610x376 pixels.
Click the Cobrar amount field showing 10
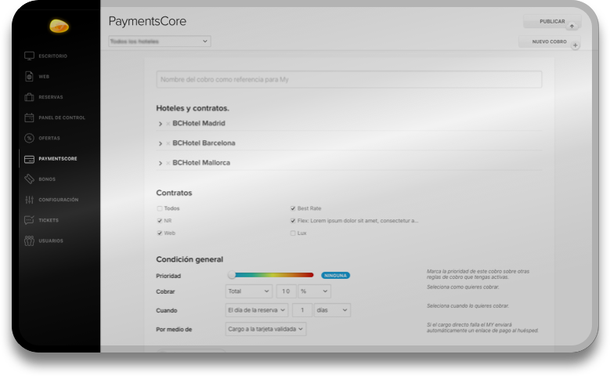point(286,291)
